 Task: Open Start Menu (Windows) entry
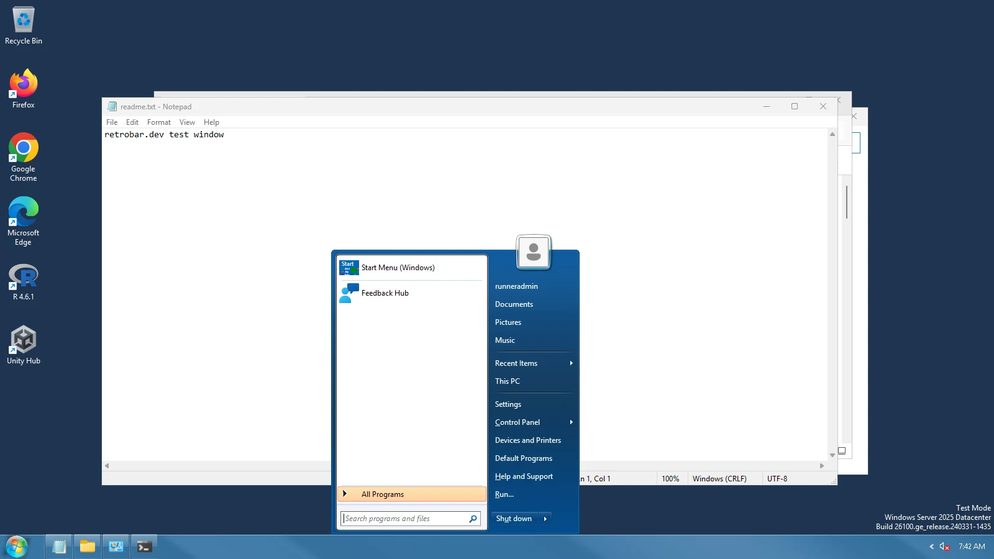coord(411,268)
